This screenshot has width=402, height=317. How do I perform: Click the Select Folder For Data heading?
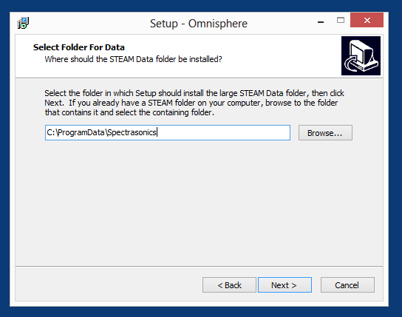click(79, 47)
